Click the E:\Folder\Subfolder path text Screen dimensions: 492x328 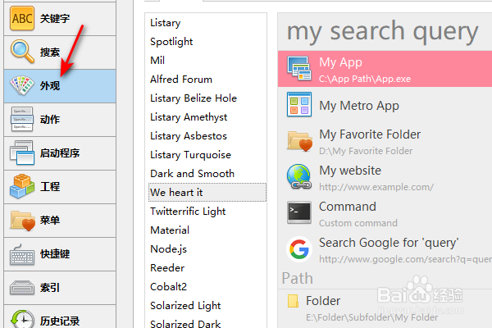371,317
